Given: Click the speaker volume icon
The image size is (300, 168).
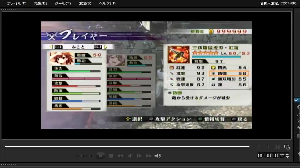Looking at the screenshot, I should click(x=158, y=156).
